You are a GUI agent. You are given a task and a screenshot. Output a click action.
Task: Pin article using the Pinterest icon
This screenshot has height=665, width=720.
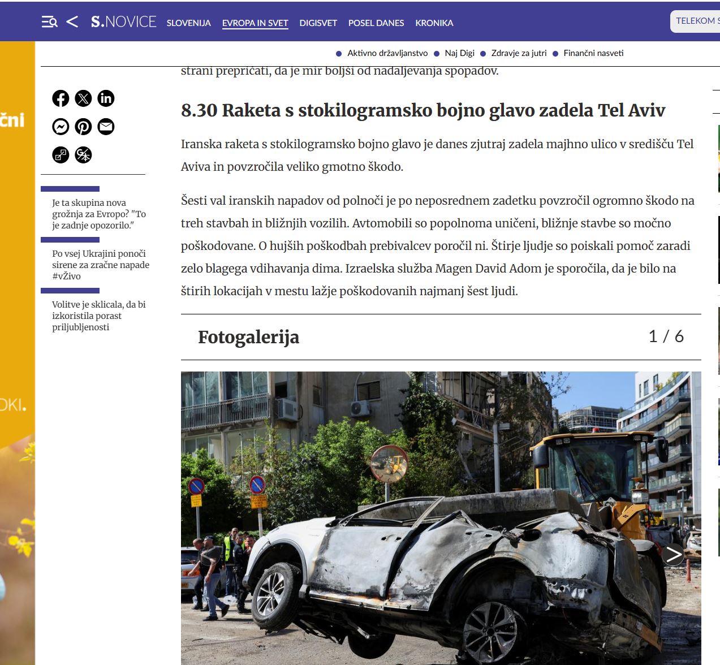click(x=83, y=127)
